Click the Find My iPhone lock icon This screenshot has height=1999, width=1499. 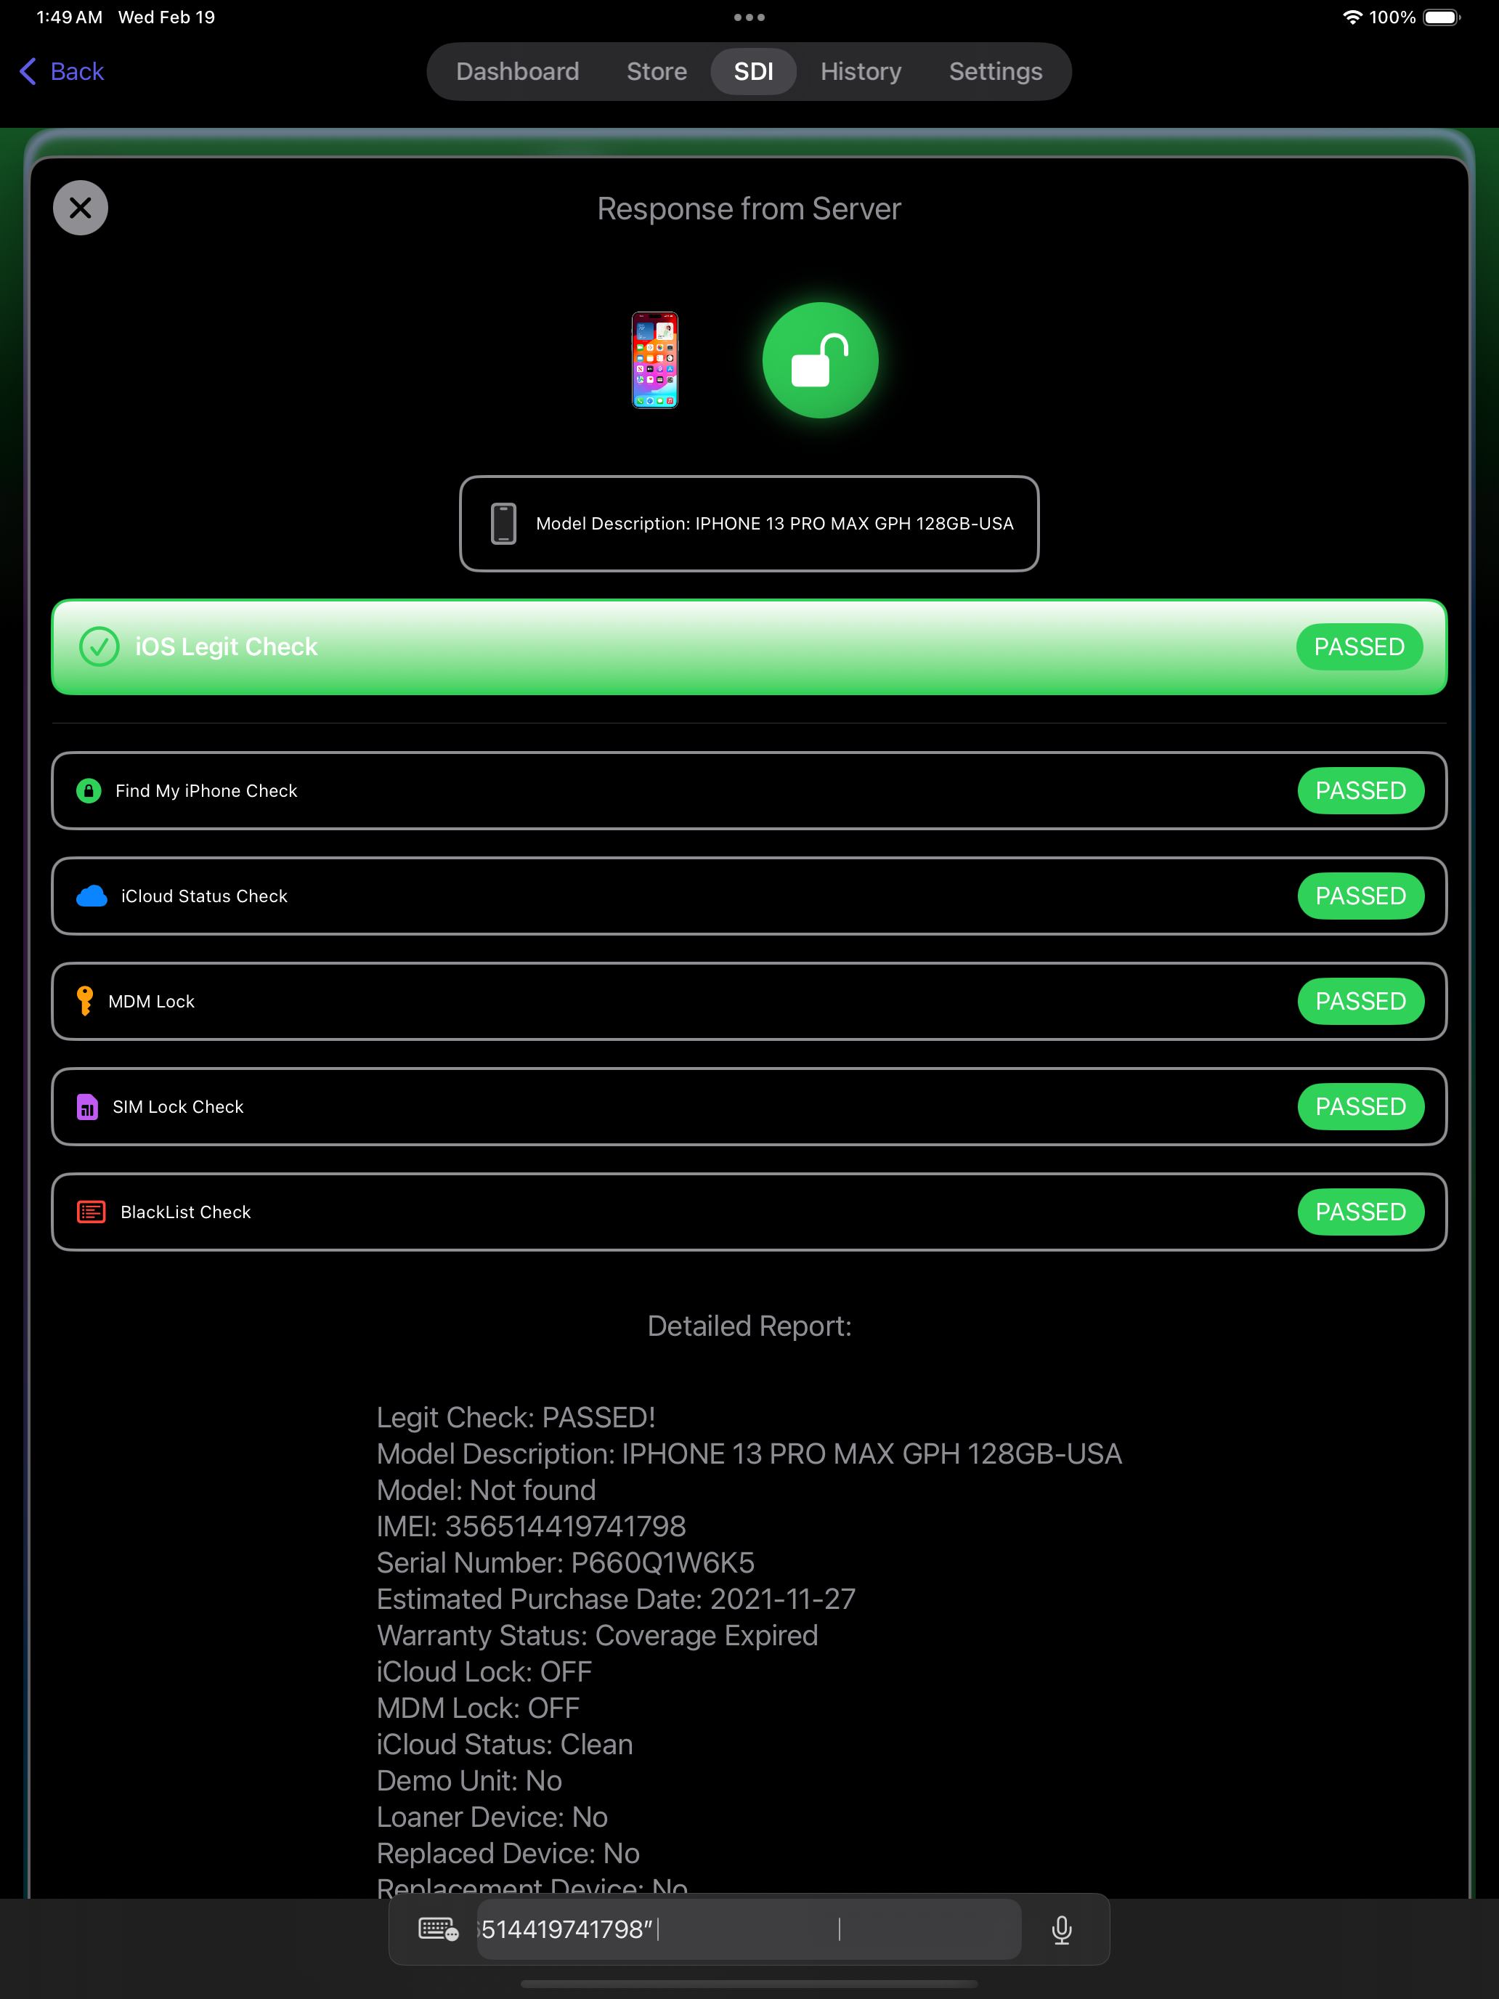coord(89,791)
